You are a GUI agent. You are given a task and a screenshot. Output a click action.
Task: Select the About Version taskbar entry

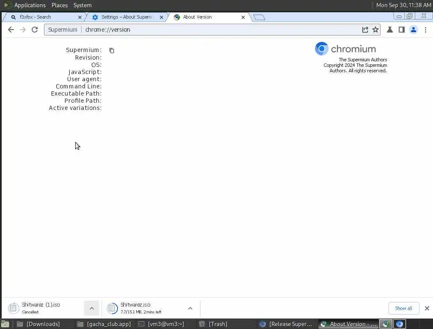click(348, 324)
